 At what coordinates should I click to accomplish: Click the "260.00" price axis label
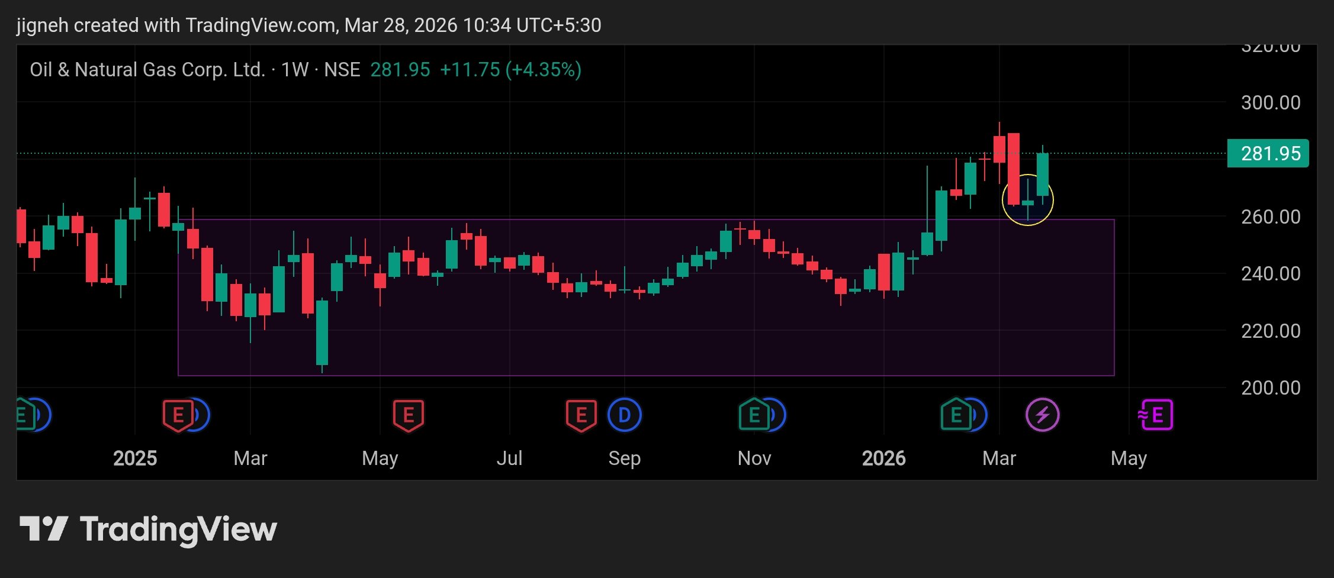pos(1271,217)
